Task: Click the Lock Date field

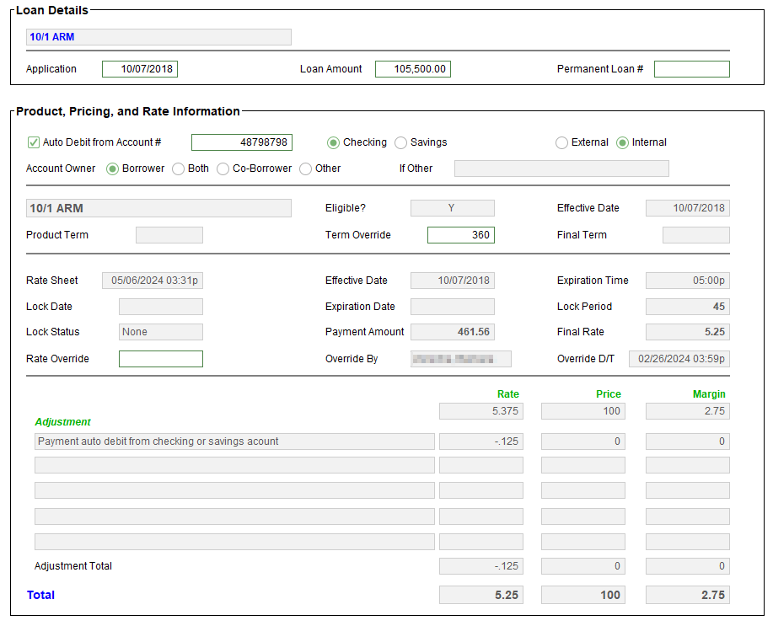Action: pyautogui.click(x=160, y=307)
